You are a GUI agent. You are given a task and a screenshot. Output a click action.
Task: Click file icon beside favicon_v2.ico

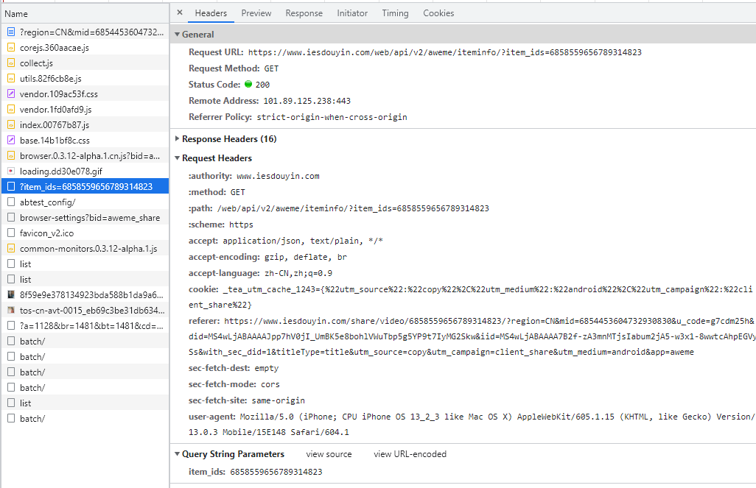pos(11,233)
